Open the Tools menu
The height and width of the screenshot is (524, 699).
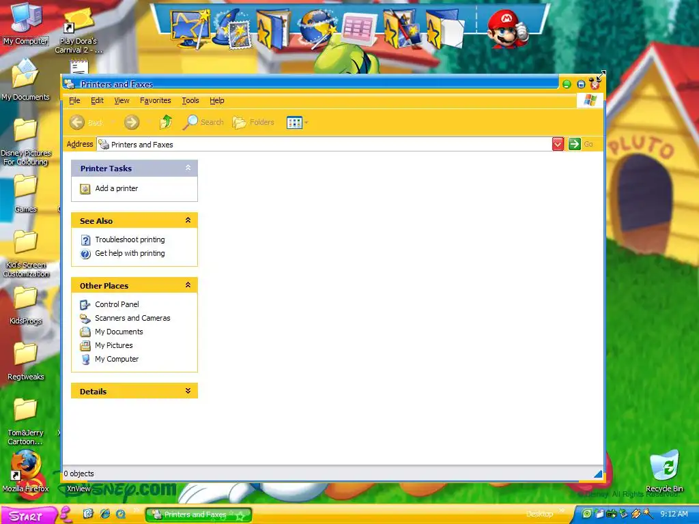coord(190,100)
